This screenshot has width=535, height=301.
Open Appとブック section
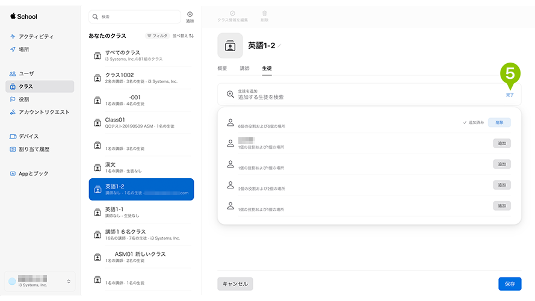click(29, 173)
